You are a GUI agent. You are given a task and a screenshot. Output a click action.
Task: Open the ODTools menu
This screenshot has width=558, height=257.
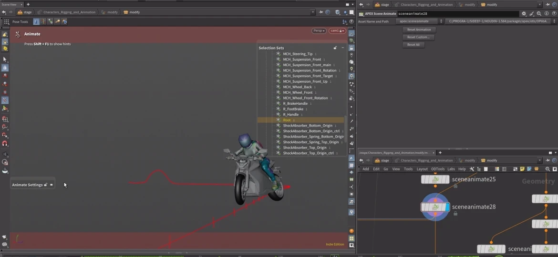click(438, 169)
